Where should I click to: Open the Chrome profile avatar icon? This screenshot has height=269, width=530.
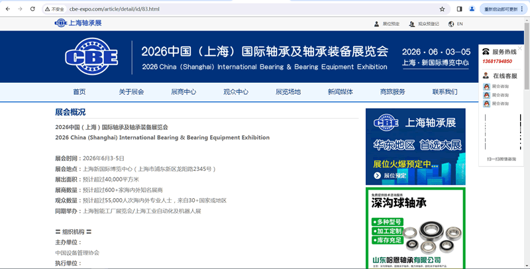472,9
